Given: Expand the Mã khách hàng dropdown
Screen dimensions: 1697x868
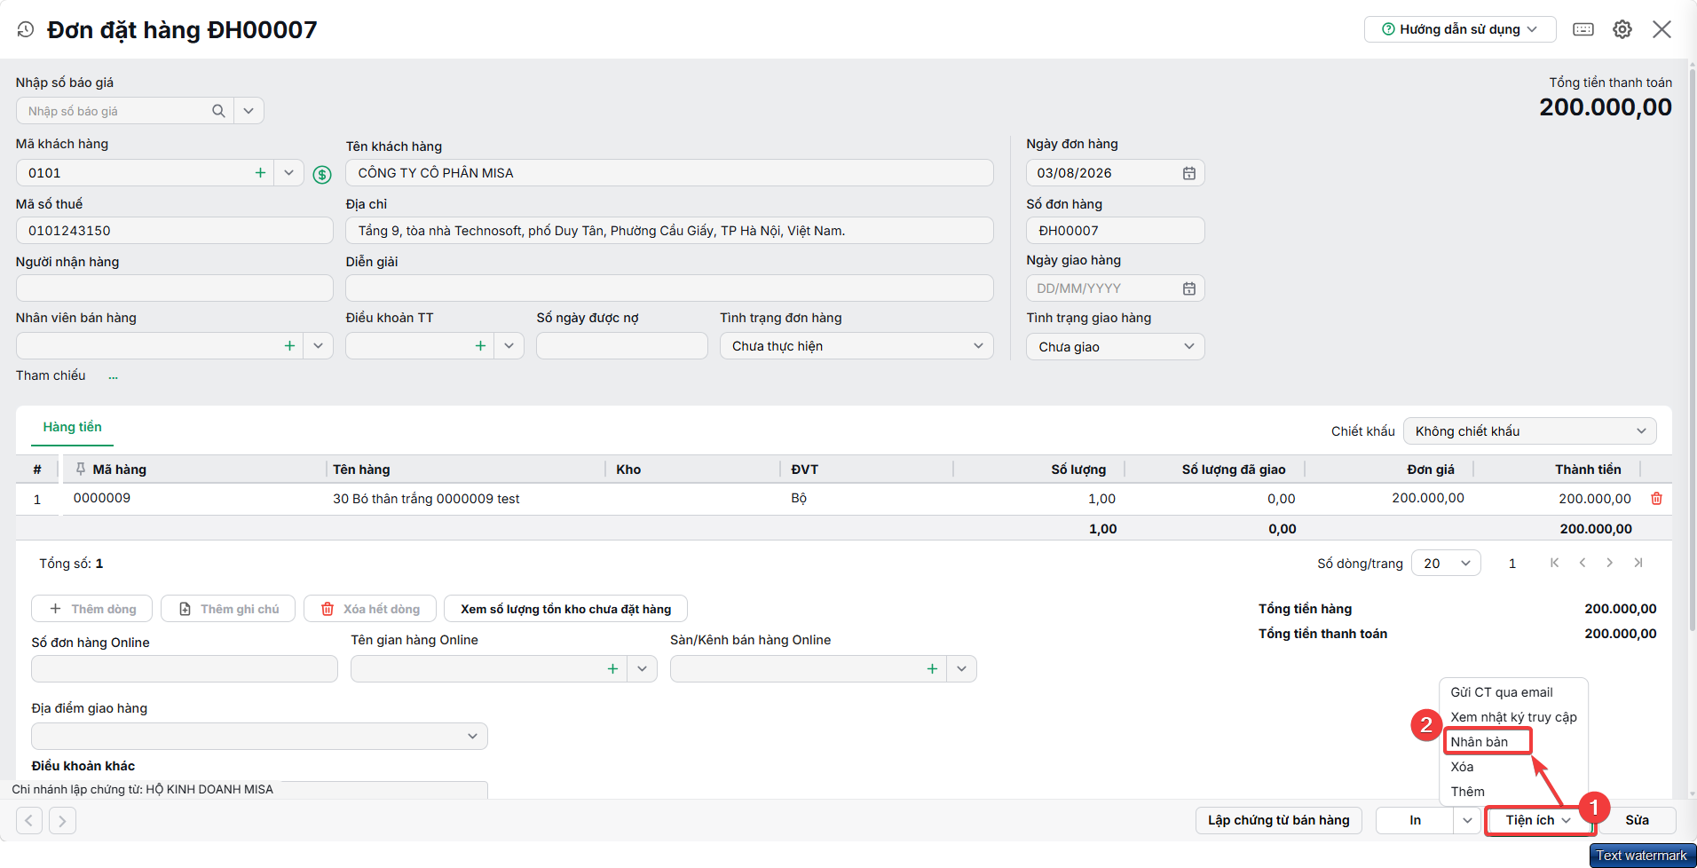Looking at the screenshot, I should (x=288, y=173).
